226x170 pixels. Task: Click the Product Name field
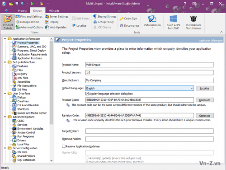[x=149, y=65]
